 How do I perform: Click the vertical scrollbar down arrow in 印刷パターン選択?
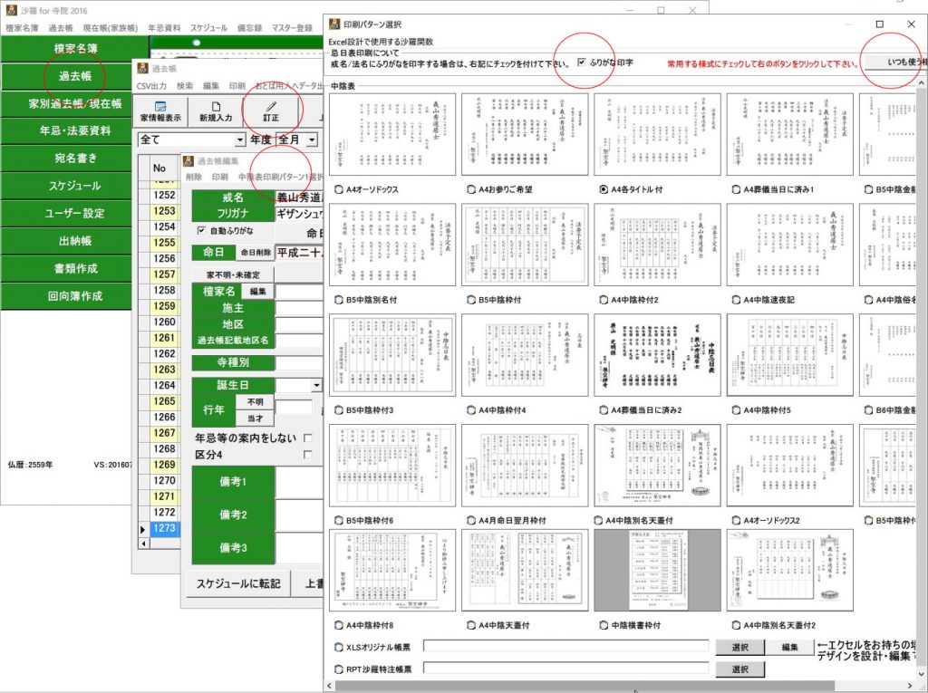(922, 675)
